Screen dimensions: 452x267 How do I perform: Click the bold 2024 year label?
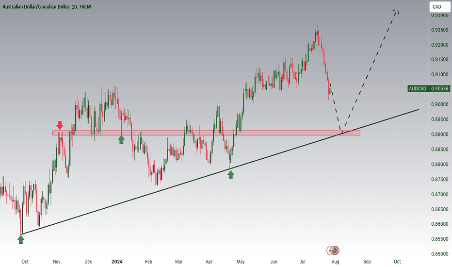coord(117,262)
